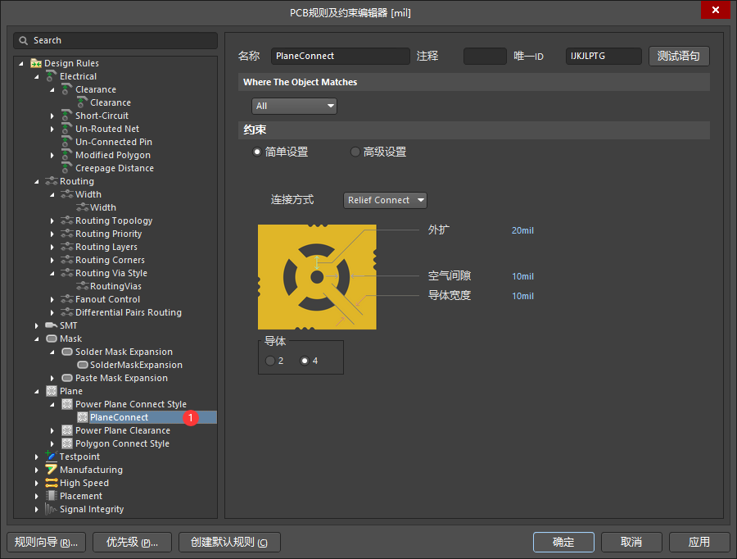Open the Relief Connect dropdown

[385, 200]
